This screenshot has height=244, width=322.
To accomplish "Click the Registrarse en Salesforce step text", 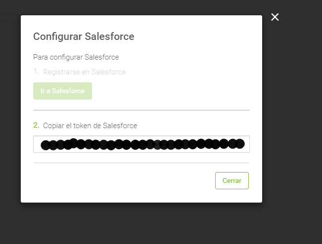I will point(84,72).
